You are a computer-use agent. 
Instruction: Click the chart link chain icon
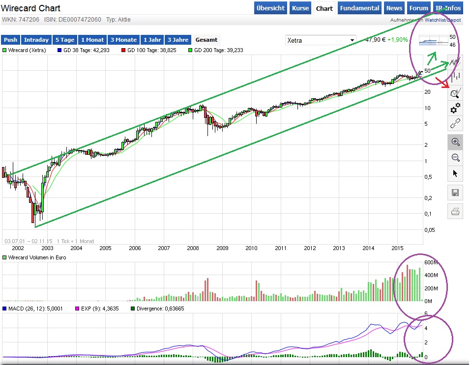455,123
